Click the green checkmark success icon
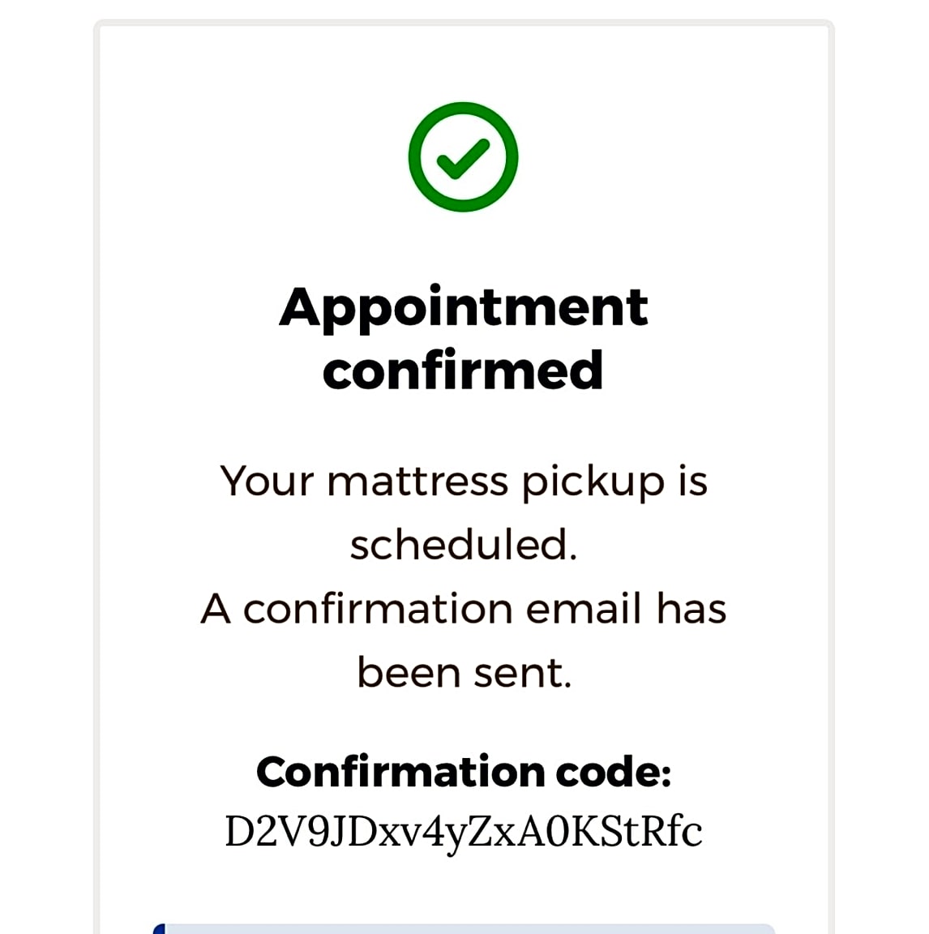Screen dimensions: 929x934 (x=464, y=157)
